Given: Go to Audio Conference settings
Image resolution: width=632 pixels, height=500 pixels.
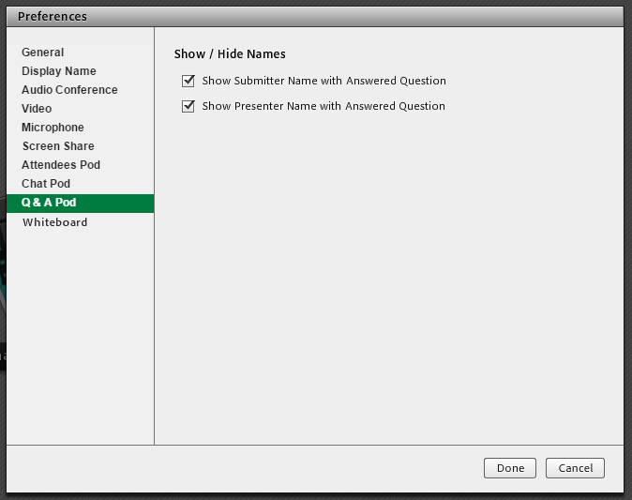Looking at the screenshot, I should tap(69, 90).
